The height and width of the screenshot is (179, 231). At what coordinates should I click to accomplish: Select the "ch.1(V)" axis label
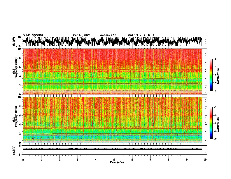(14, 42)
